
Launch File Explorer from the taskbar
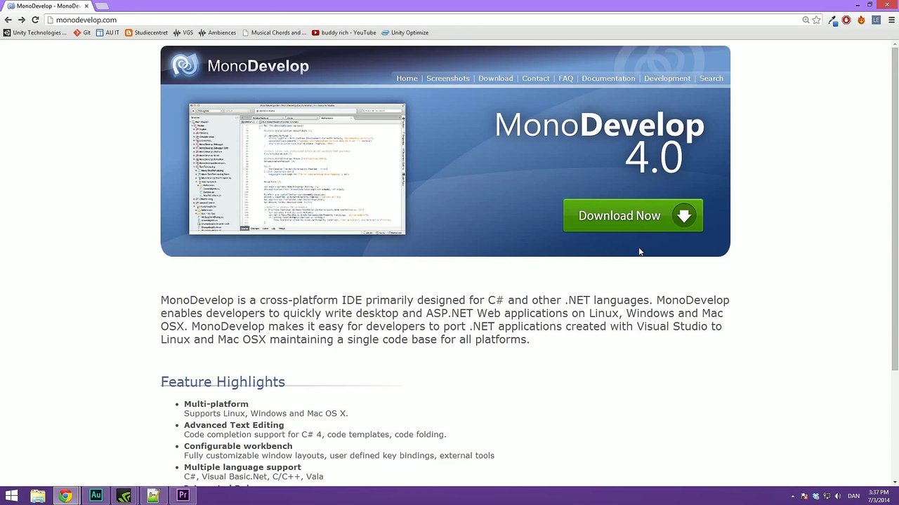click(37, 496)
